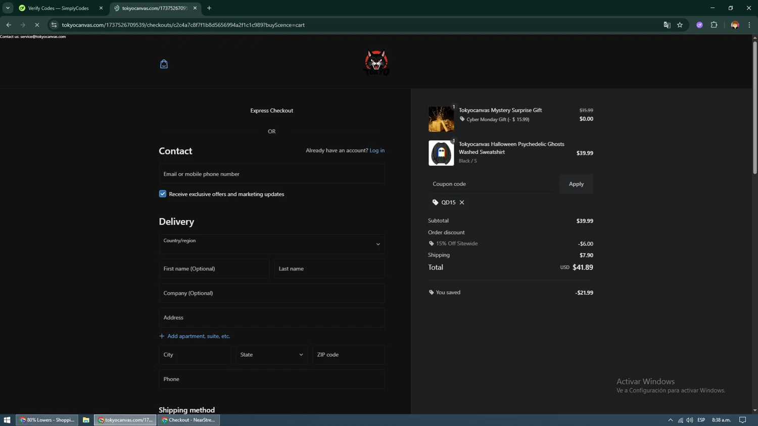This screenshot has width=758, height=426.
Task: Open the shopping bag cart icon
Action: (x=164, y=64)
